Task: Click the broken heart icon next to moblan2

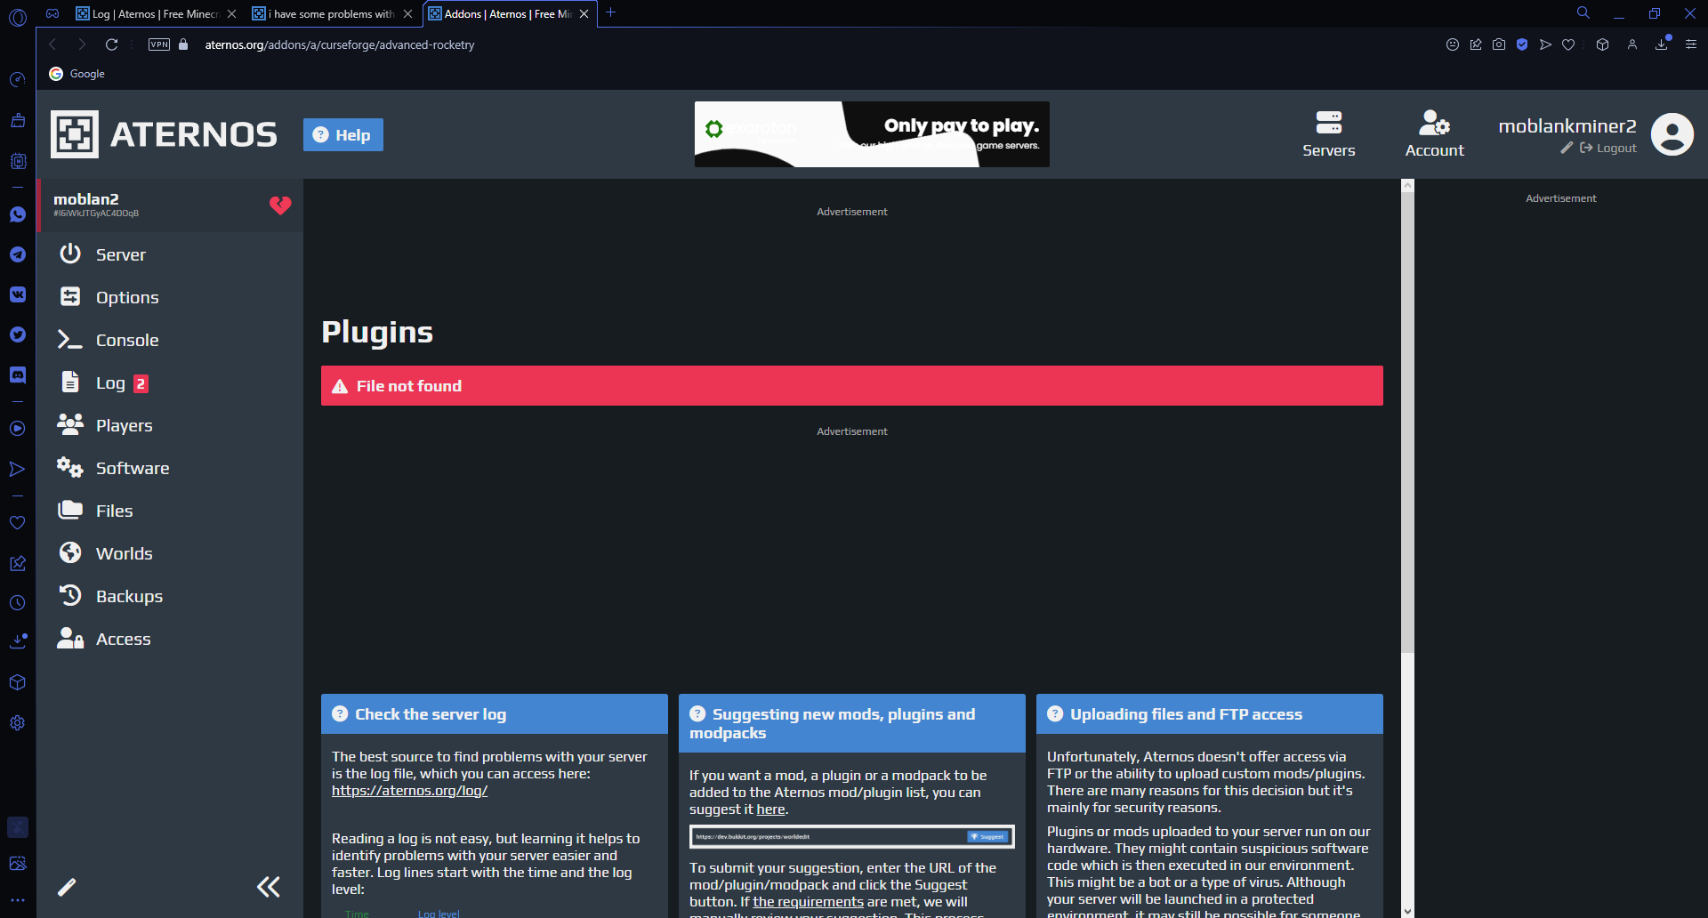Action: tap(280, 205)
